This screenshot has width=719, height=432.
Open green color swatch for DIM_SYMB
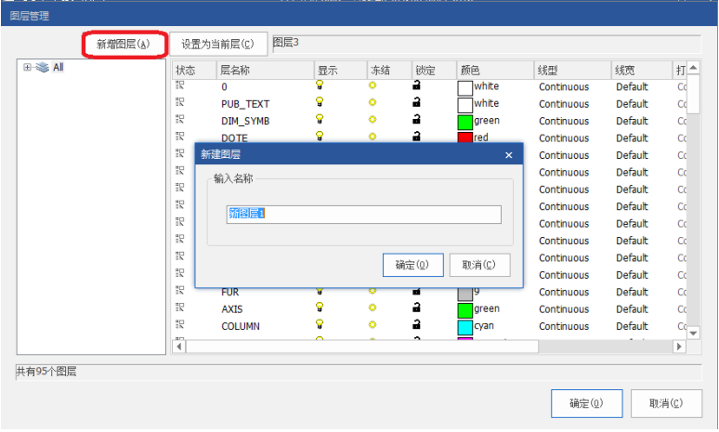click(465, 122)
